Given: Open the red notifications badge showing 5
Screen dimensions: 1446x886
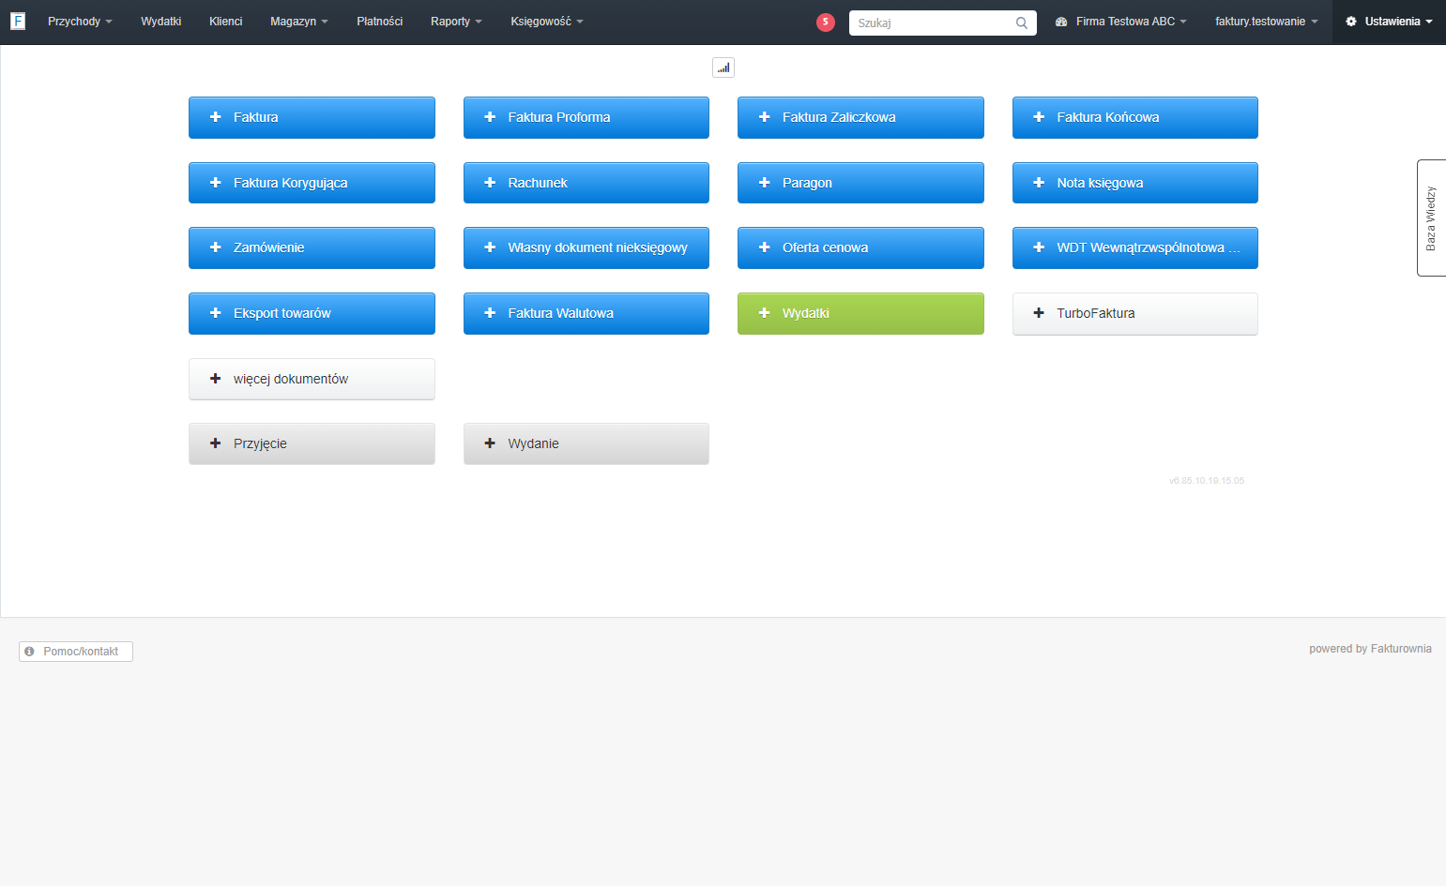Looking at the screenshot, I should click(826, 23).
